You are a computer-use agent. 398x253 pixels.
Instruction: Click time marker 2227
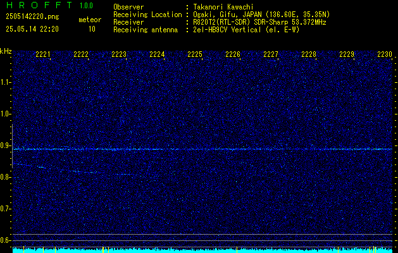[x=271, y=54]
